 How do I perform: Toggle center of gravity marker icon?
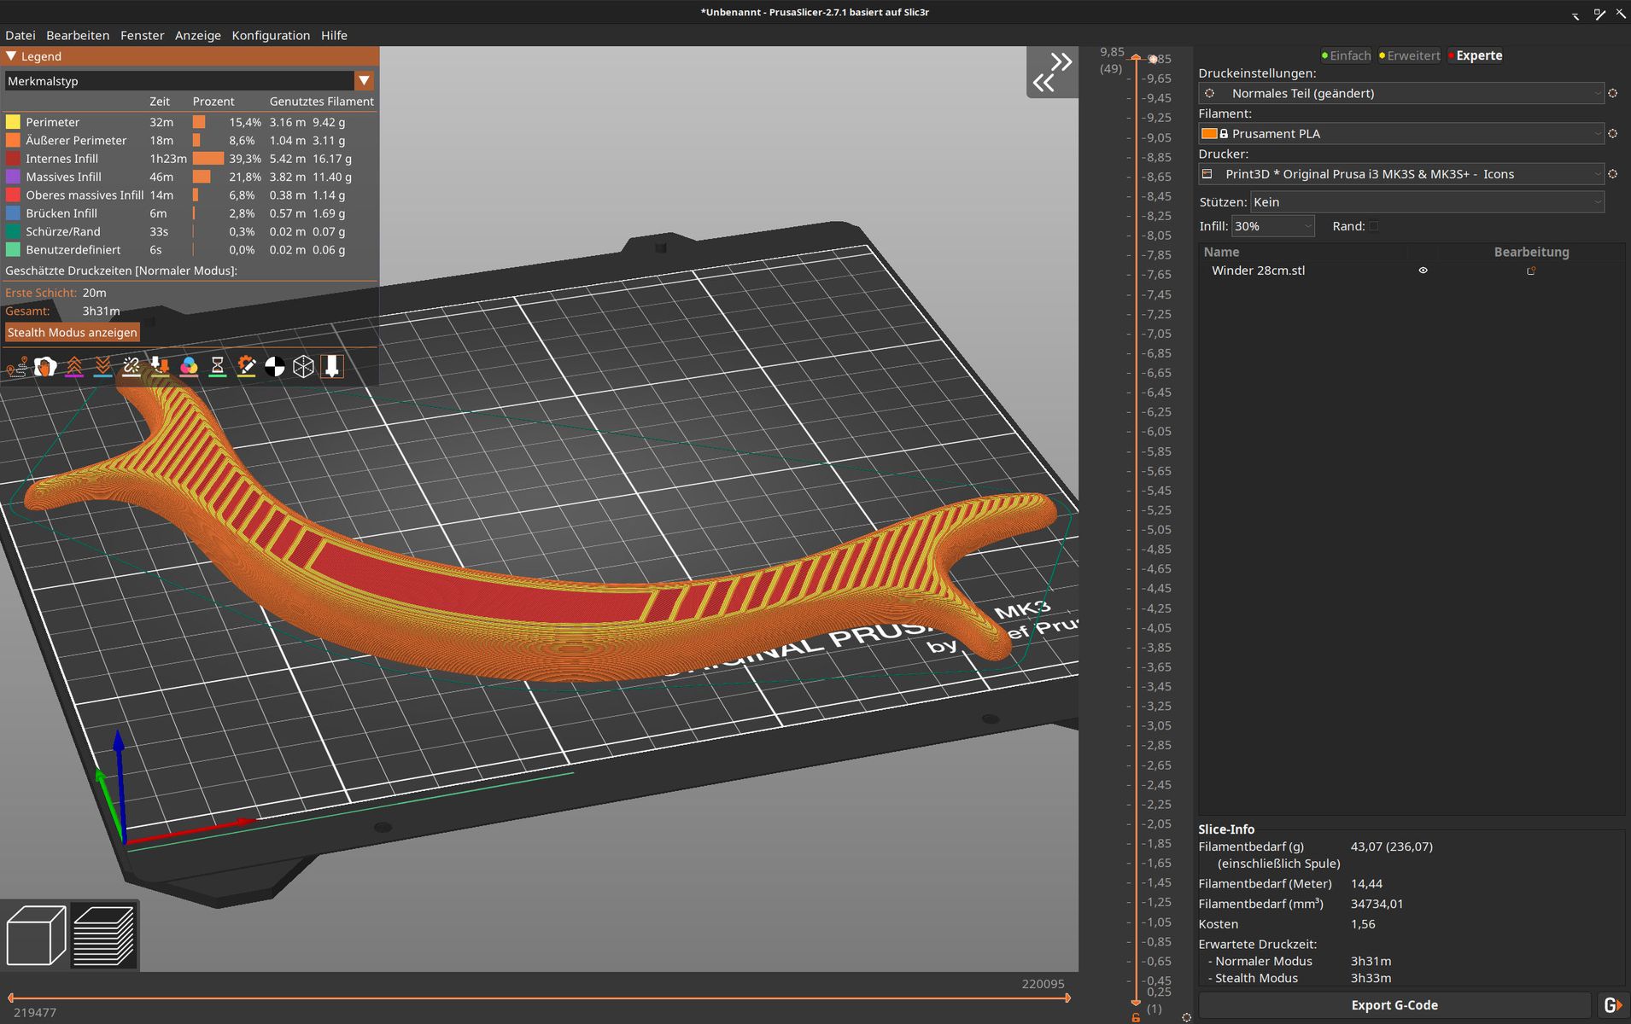pos(275,367)
